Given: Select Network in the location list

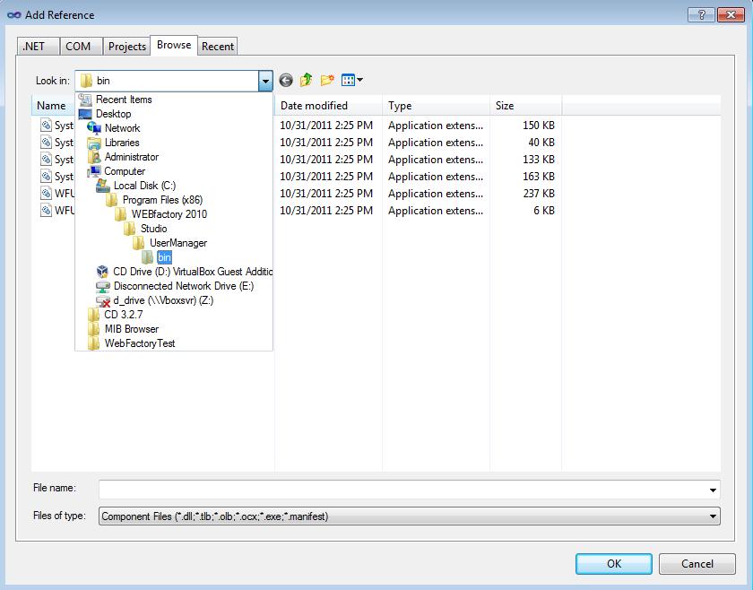Looking at the screenshot, I should [124, 128].
